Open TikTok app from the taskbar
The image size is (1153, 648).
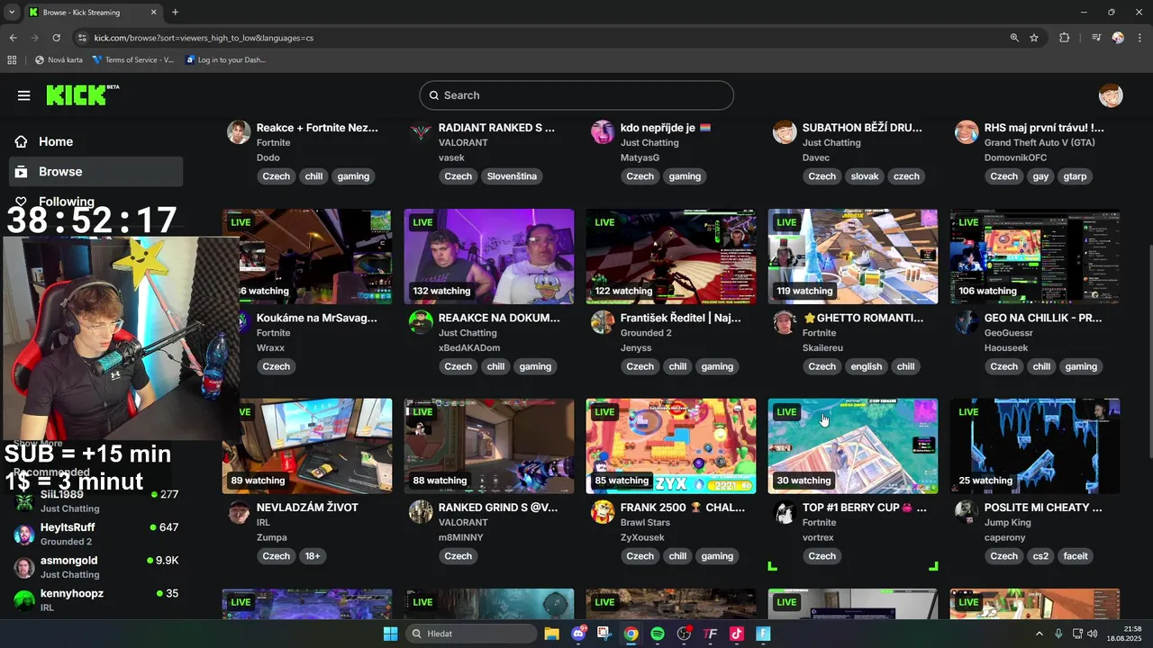click(x=736, y=634)
